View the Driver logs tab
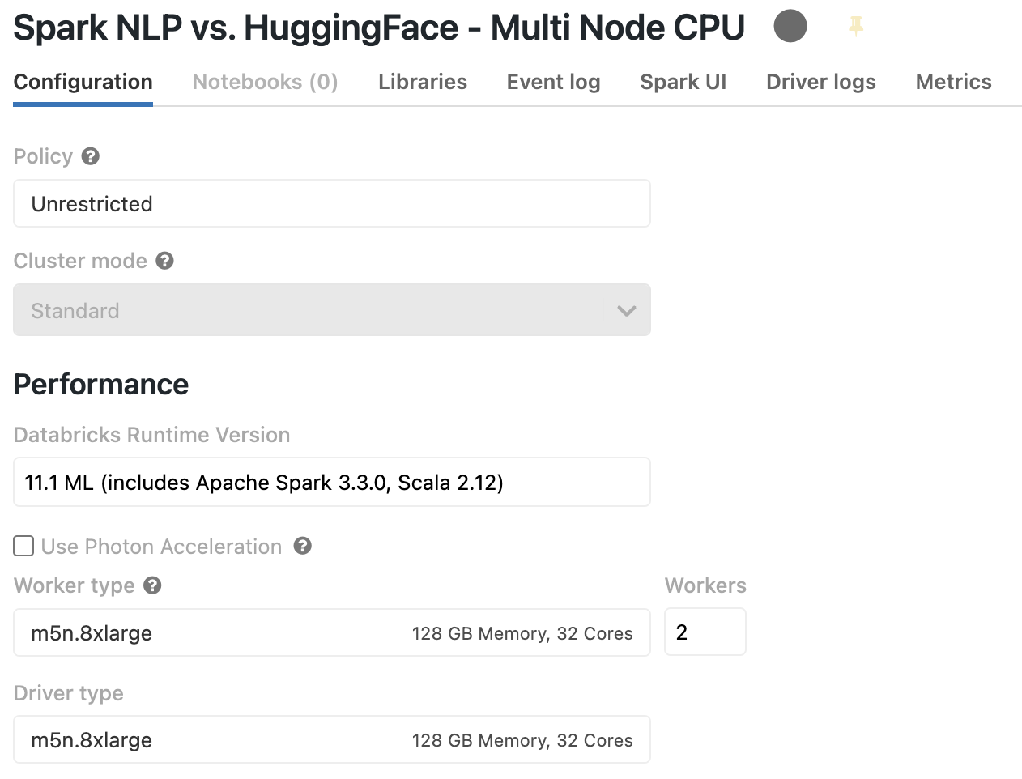1022x779 pixels. (x=820, y=82)
